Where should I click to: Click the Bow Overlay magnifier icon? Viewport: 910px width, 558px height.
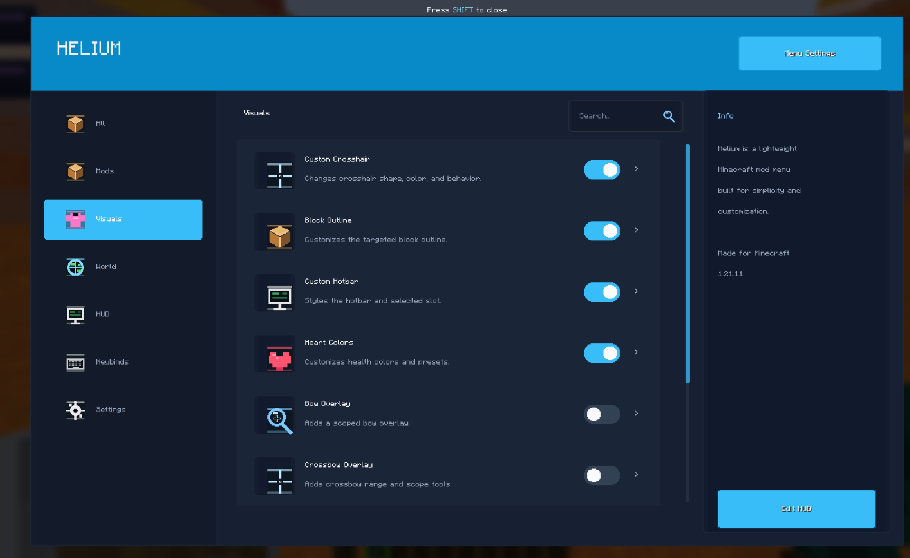(x=280, y=420)
